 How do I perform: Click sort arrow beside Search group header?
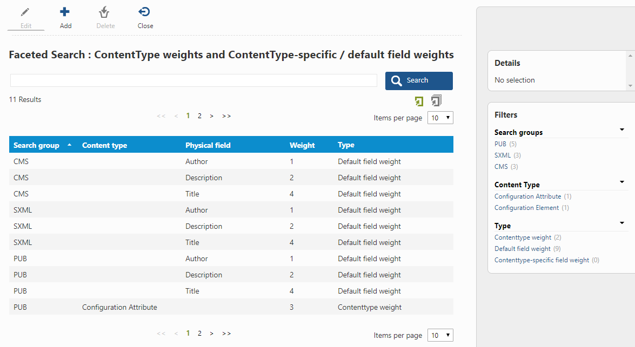(x=69, y=145)
